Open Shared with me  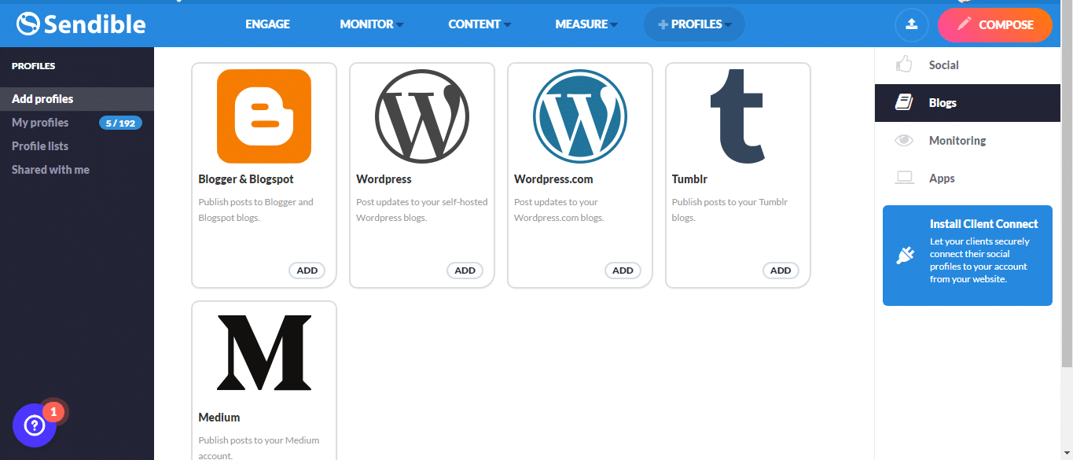(x=50, y=170)
